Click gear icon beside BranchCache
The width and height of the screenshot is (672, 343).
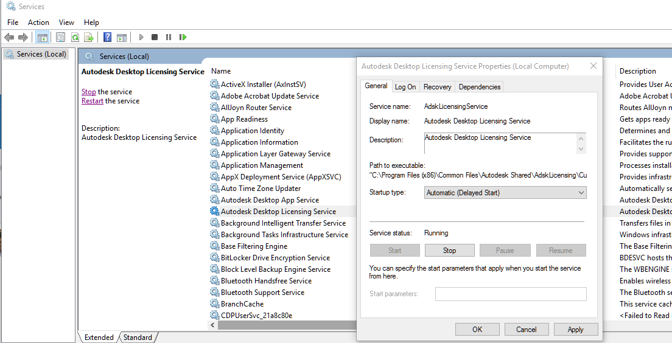point(214,304)
